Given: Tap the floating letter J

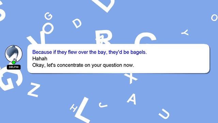Looking at the screenshot, I should click(103, 105).
